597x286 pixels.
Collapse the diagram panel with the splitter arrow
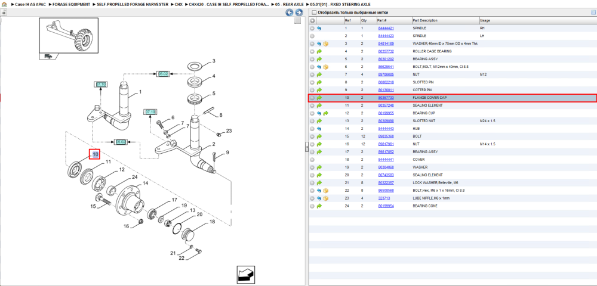306,147
